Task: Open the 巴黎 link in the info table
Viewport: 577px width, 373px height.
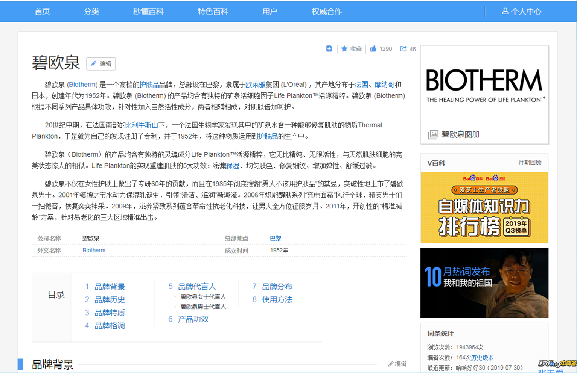Action: (276, 238)
